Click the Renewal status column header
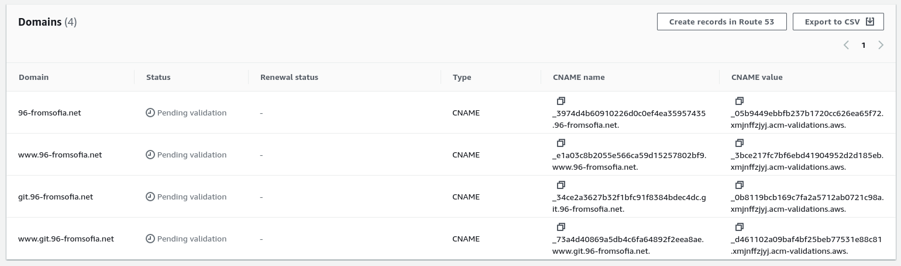The height and width of the screenshot is (266, 901). pyautogui.click(x=289, y=78)
